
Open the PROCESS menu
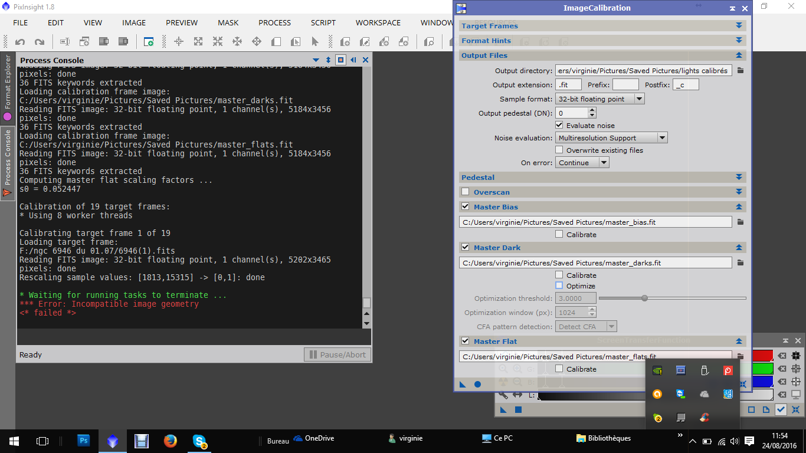(274, 23)
